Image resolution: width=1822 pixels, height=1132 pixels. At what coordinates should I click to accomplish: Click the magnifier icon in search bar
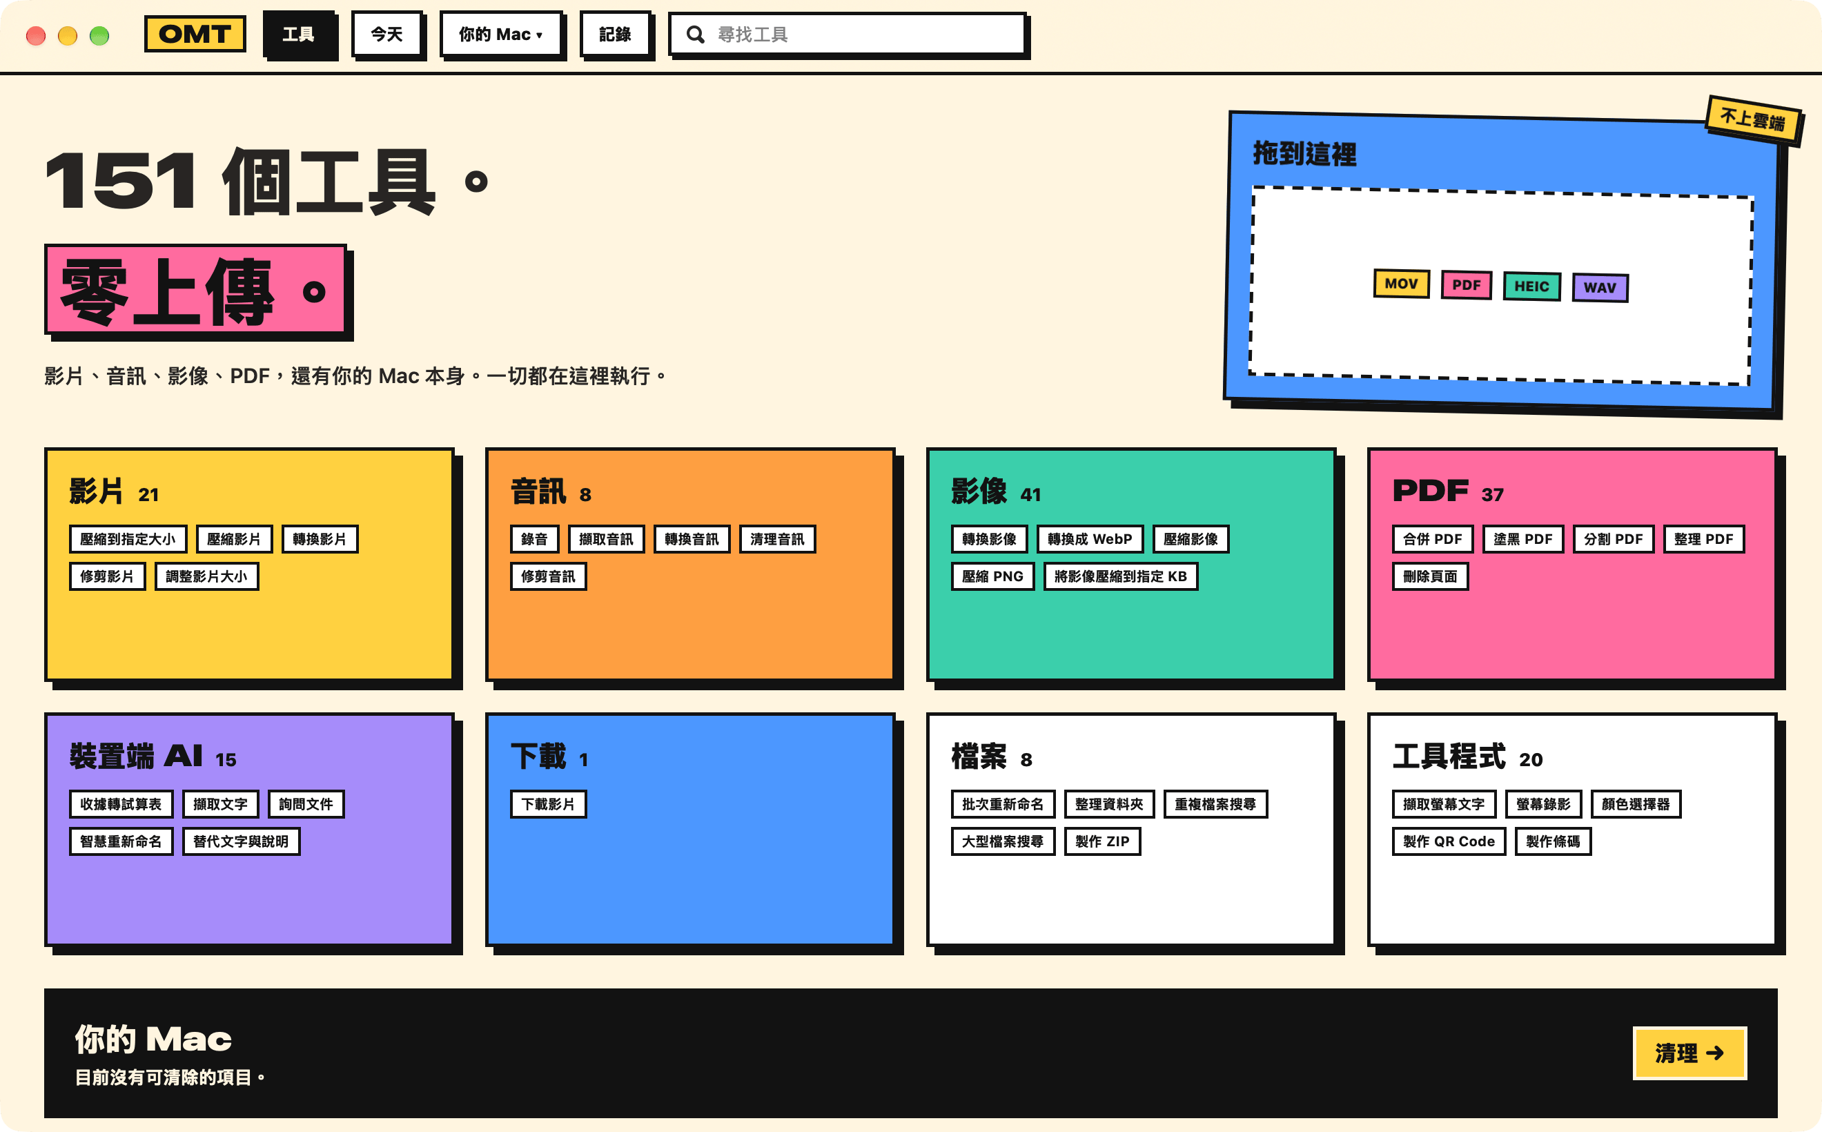pyautogui.click(x=696, y=35)
